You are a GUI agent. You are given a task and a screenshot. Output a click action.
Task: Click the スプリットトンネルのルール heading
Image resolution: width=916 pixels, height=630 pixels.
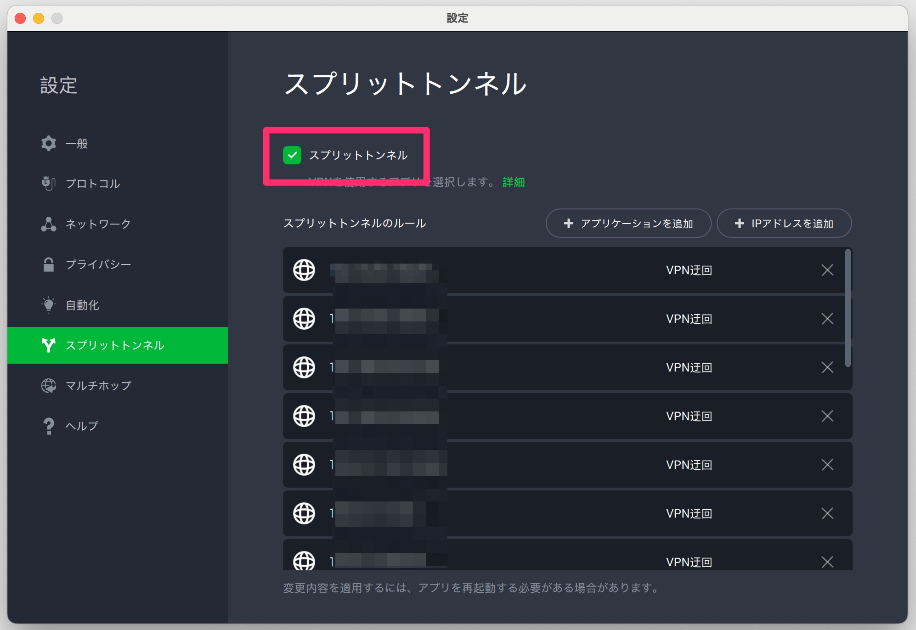pyautogui.click(x=355, y=223)
